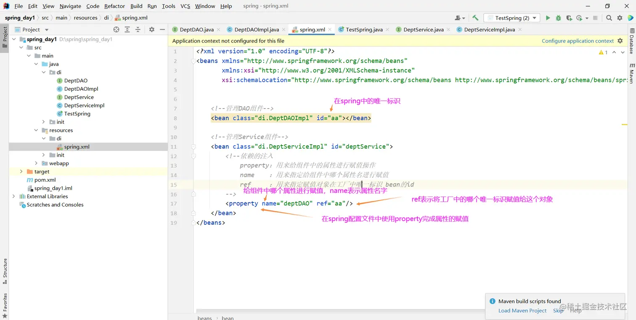Click Configure application context link

(x=578, y=41)
